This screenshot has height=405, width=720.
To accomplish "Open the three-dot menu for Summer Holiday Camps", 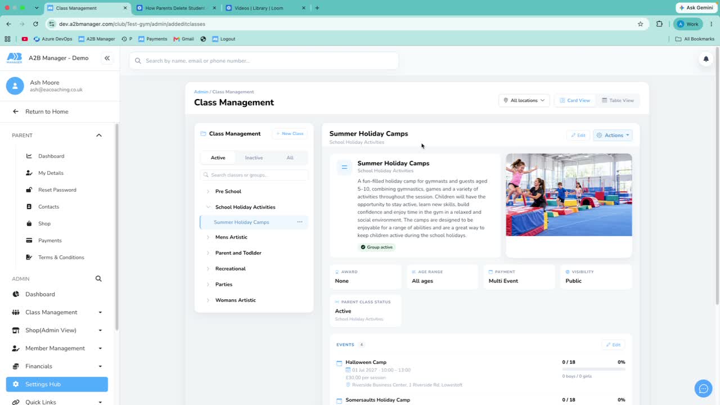I will 300,222.
